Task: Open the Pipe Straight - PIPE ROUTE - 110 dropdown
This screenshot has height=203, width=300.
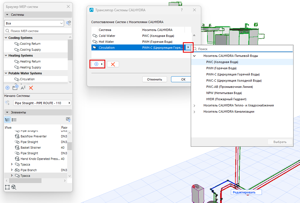Action: 42,103
